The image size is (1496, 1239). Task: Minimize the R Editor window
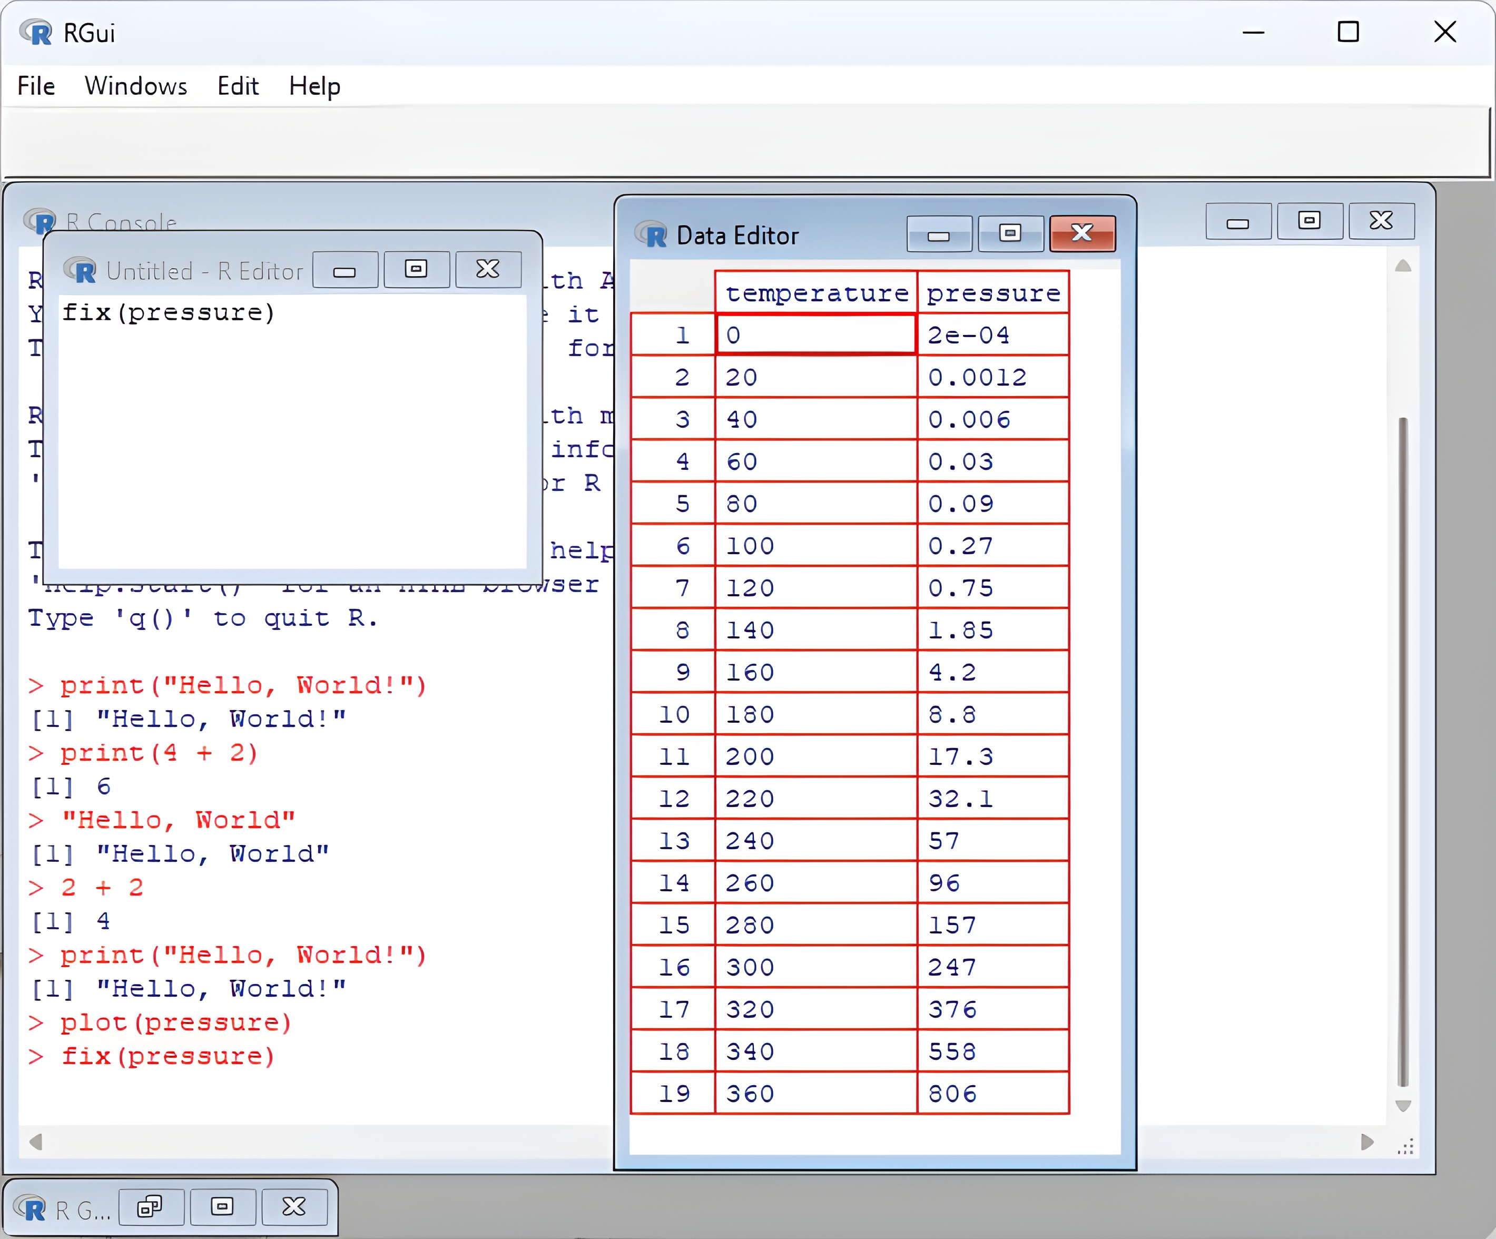coord(345,270)
